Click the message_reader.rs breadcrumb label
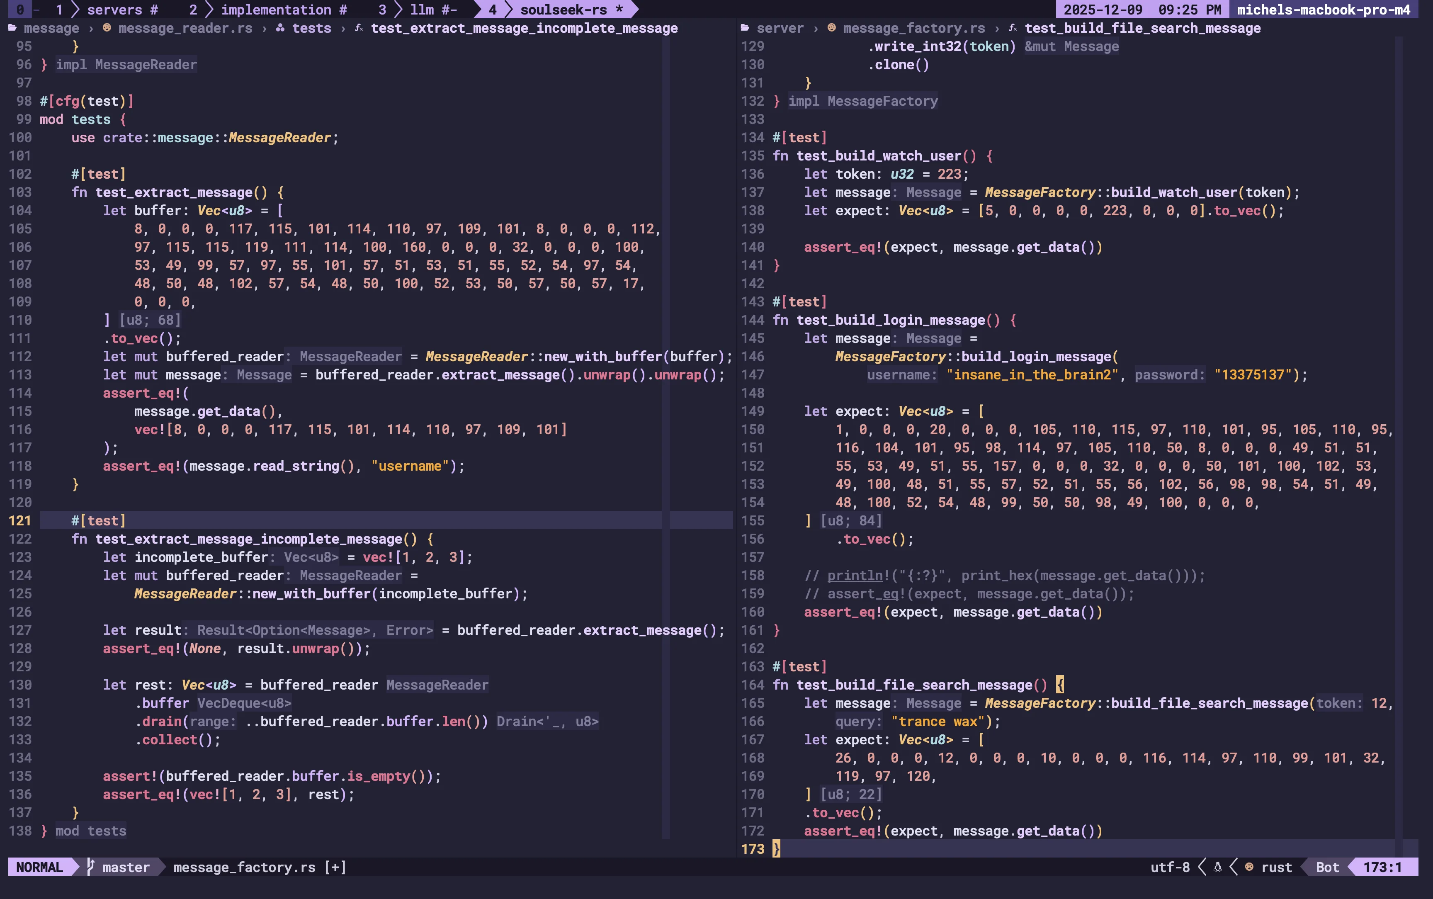 (185, 28)
